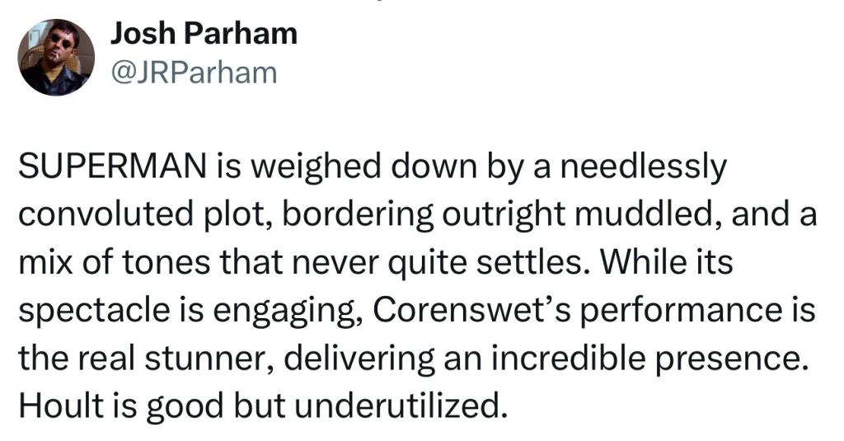Click the word bordering in the tweet

tap(357, 215)
